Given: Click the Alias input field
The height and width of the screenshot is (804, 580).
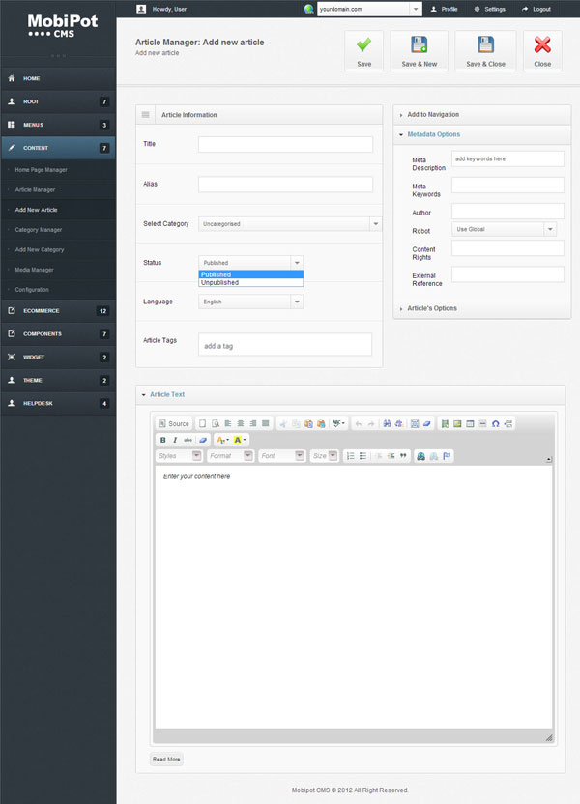Looking at the screenshot, I should [285, 184].
